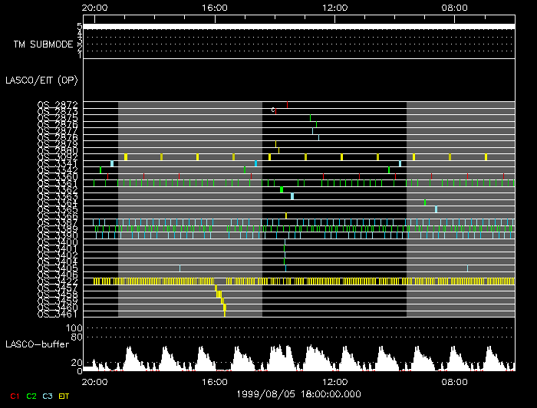Select the green C2 legend entry
Viewport: 537px width, 408px height.
click(31, 396)
